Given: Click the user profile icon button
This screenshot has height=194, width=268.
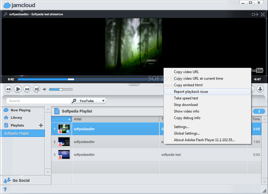Looking at the screenshot, I should point(260,89).
